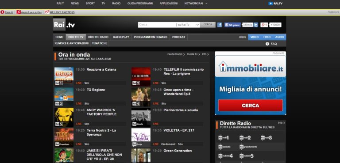Watch LIVE link for Pierino torna a scuola
Screen dimensions: 340x163
point(156,124)
